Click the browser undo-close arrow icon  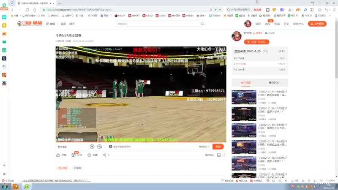pos(326,10)
